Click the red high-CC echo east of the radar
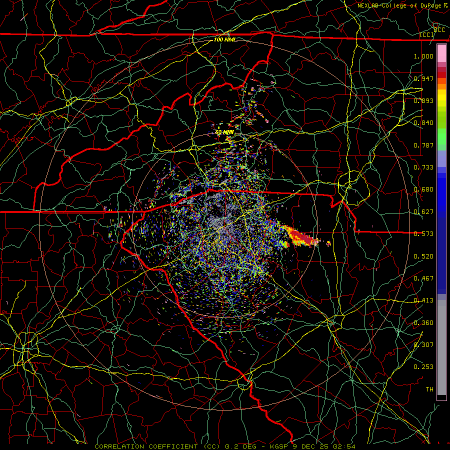The image size is (450, 450). click(x=301, y=237)
